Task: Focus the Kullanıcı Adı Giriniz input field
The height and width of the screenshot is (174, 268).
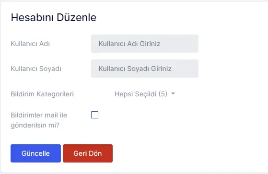Action: (145, 44)
